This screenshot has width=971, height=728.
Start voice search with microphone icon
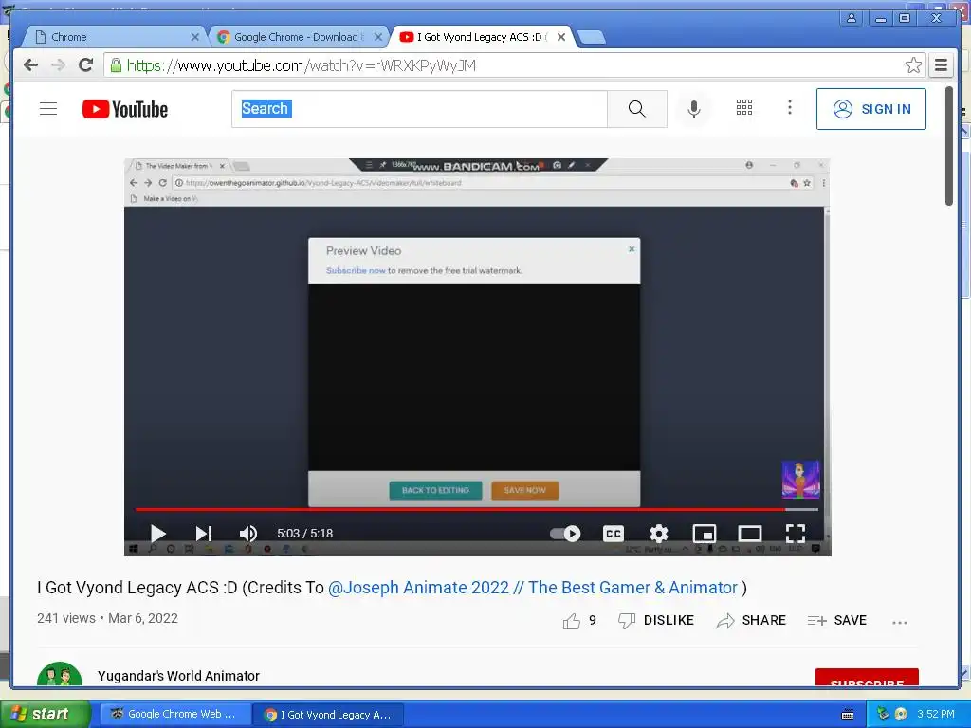point(694,109)
